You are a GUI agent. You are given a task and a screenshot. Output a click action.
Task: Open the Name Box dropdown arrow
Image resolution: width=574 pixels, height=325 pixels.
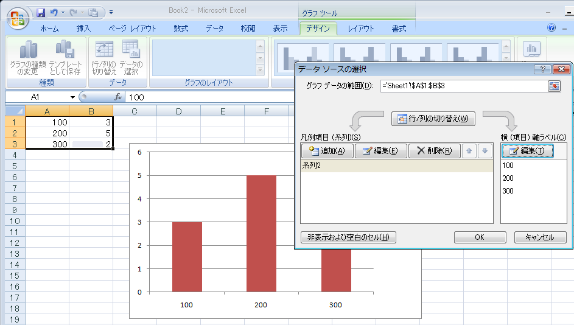click(x=72, y=97)
